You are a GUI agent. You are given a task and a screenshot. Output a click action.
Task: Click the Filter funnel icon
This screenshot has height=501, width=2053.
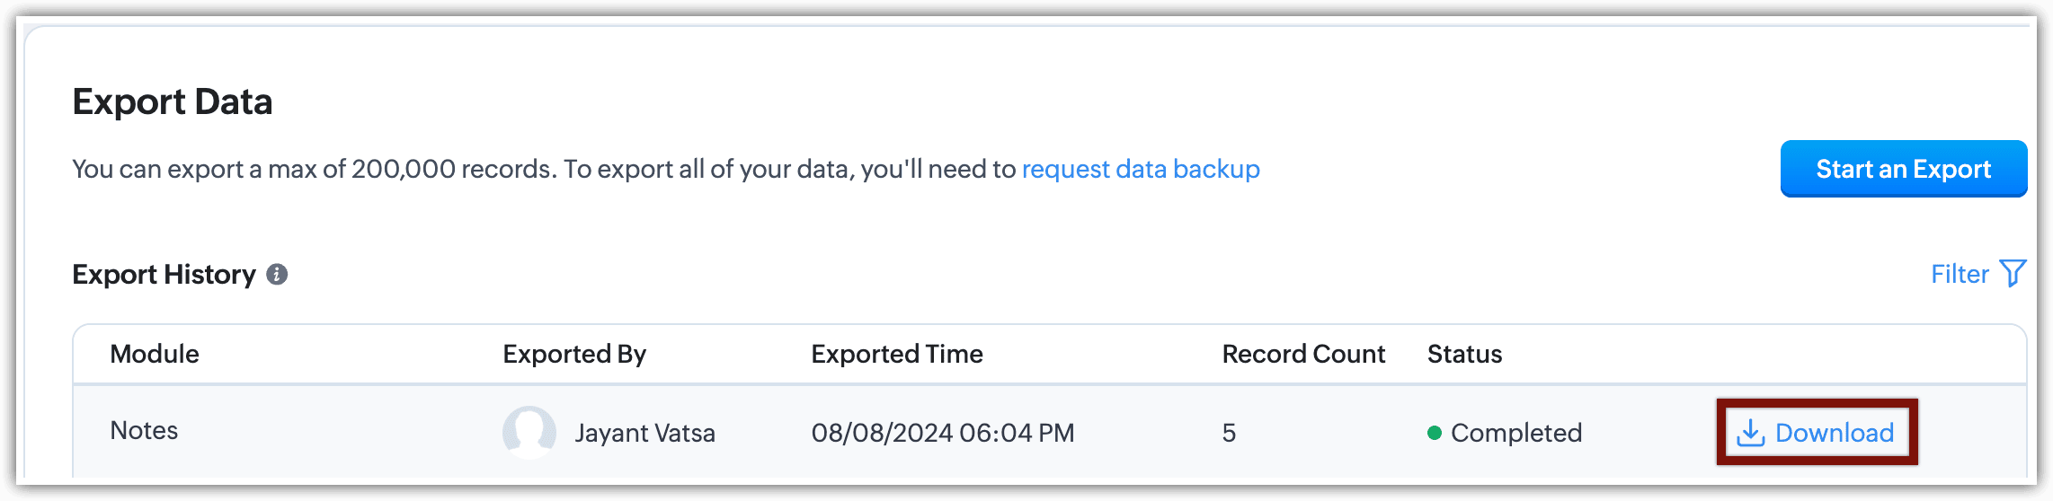pyautogui.click(x=2013, y=273)
